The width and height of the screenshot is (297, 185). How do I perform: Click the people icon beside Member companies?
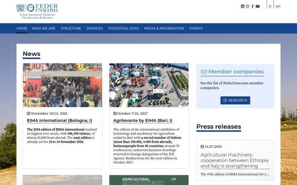[x=204, y=72]
